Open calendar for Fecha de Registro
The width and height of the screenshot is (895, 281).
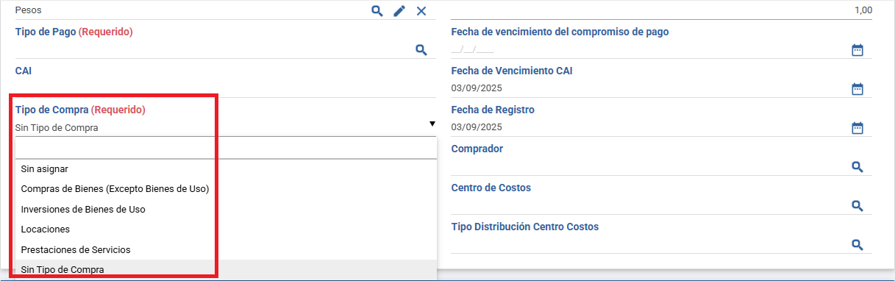[857, 128]
